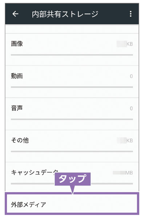Image resolution: width=144 pixels, height=218 pixels.
Task: Tap the back arrow icon
Action: tap(15, 14)
